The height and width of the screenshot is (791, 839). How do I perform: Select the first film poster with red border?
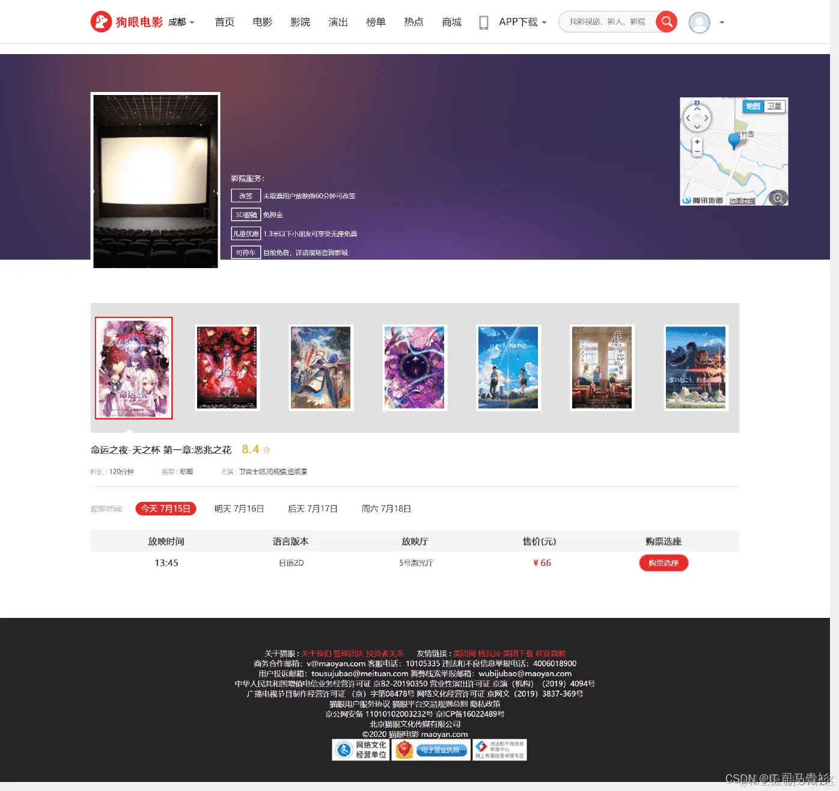point(133,368)
